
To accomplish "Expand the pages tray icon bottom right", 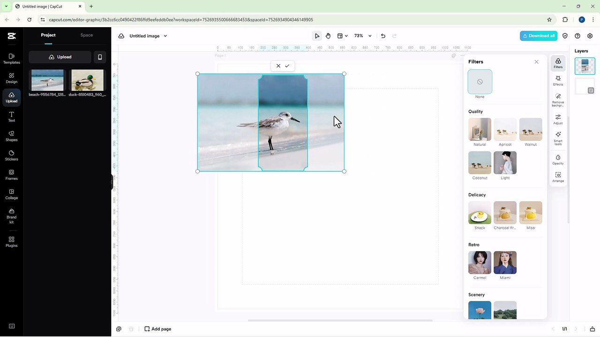I will [592, 329].
